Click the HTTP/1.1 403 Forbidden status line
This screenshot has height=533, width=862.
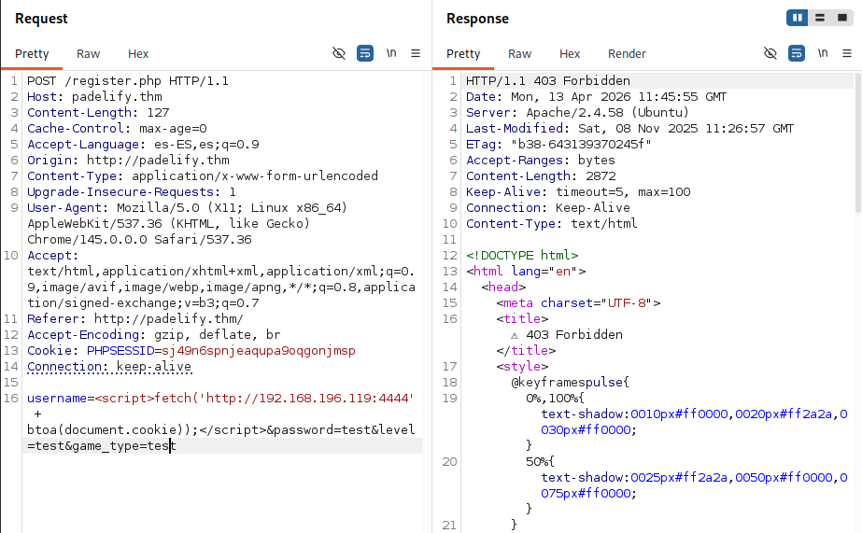(548, 81)
